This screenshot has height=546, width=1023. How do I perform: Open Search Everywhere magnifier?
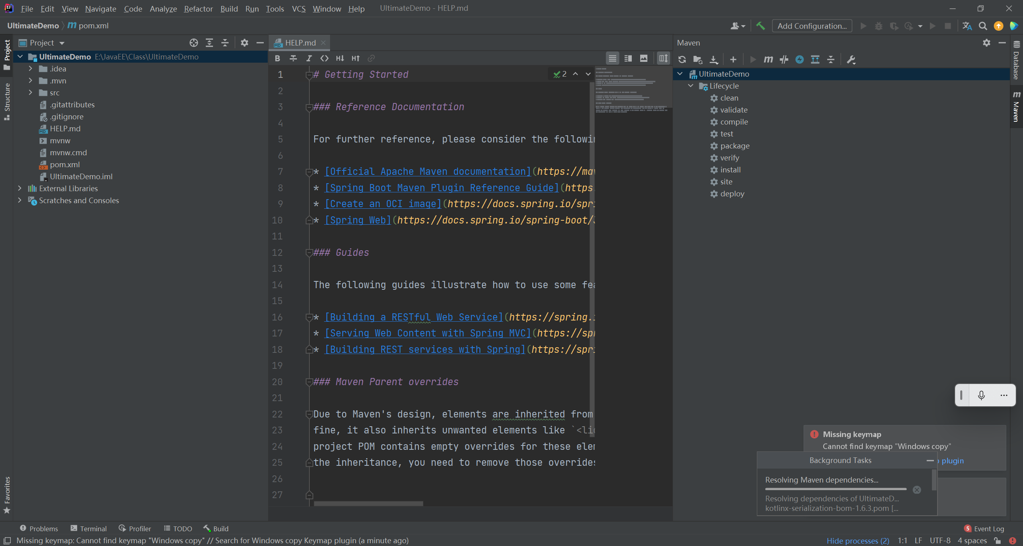(983, 26)
